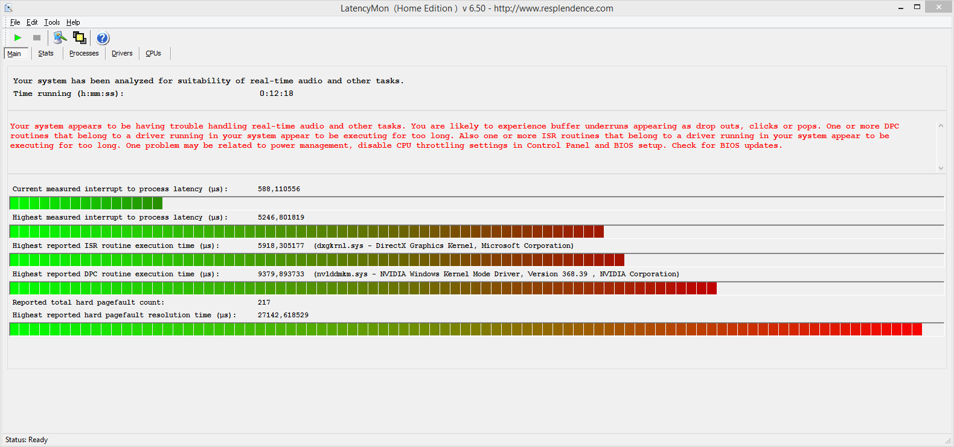This screenshot has width=954, height=447.
Task: Select the DPC time value 9379,893733
Action: [281, 274]
